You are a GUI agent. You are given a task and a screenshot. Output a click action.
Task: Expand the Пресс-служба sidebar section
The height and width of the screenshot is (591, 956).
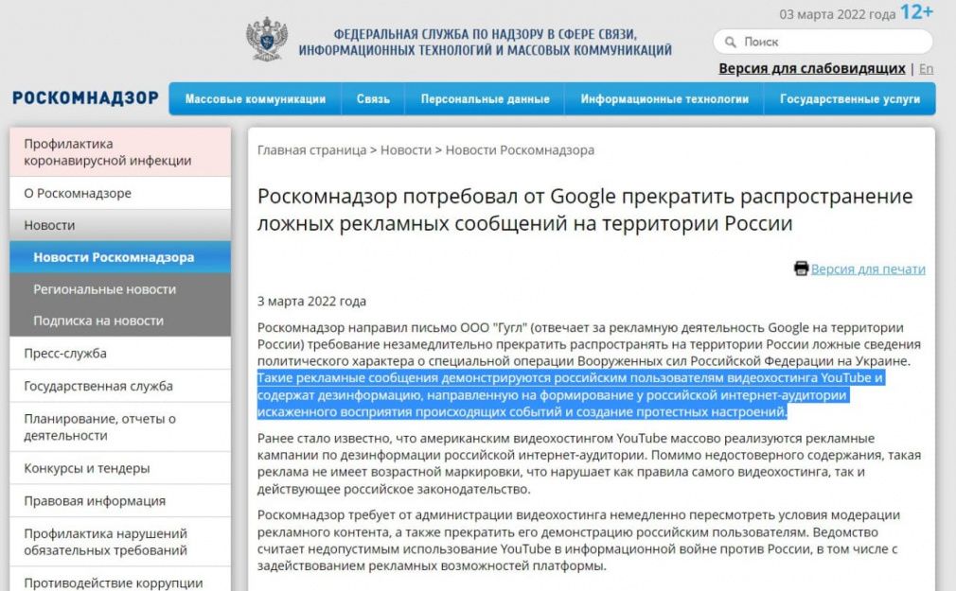(65, 354)
